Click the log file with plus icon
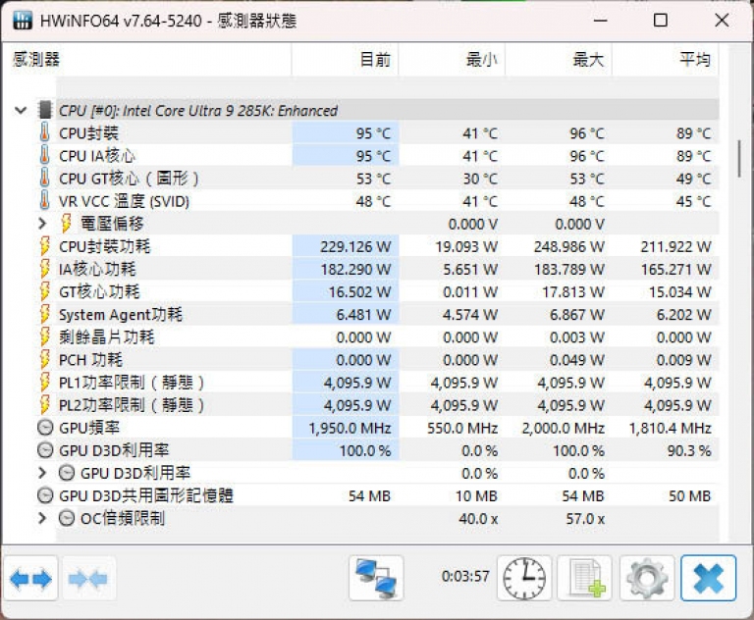 585,579
